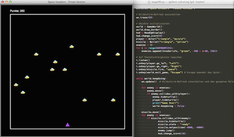Click the player = Actor("triangle", "purple") line
Image resolution: width=234 pixels, height=137 pixels.
pos(161,39)
